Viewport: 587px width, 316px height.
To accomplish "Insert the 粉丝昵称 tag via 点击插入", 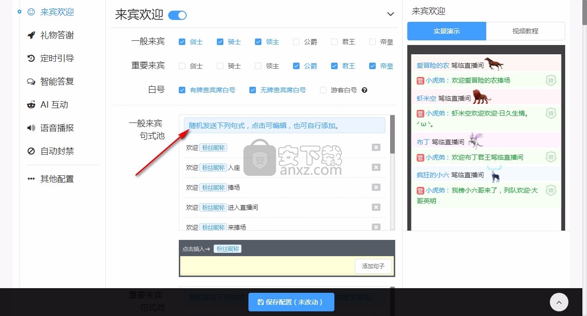I will (x=228, y=249).
